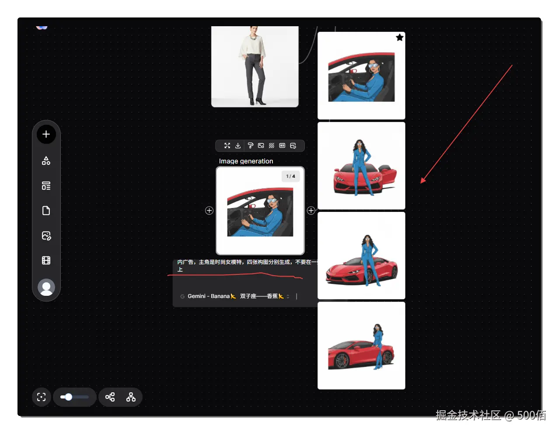Click the HD quality icon in the toolbar

[x=282, y=145]
